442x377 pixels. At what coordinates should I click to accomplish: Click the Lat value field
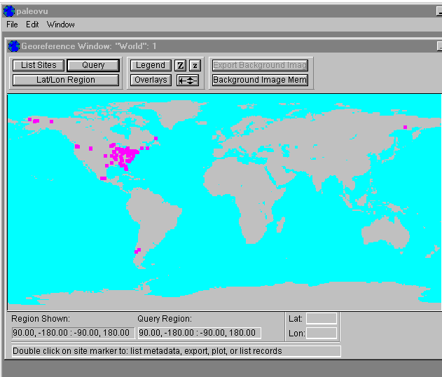[322, 319]
